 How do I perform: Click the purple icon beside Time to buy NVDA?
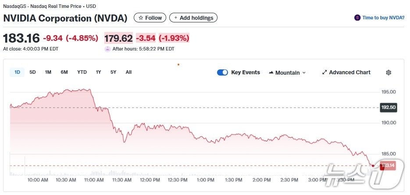[x=358, y=18]
